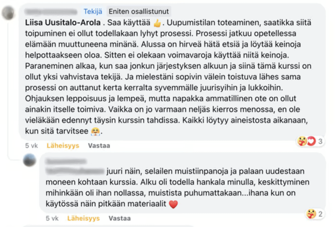Click the blurred name mention before juuri näin
Image resolution: width=335 pixels, height=227 pixels.
75,171
